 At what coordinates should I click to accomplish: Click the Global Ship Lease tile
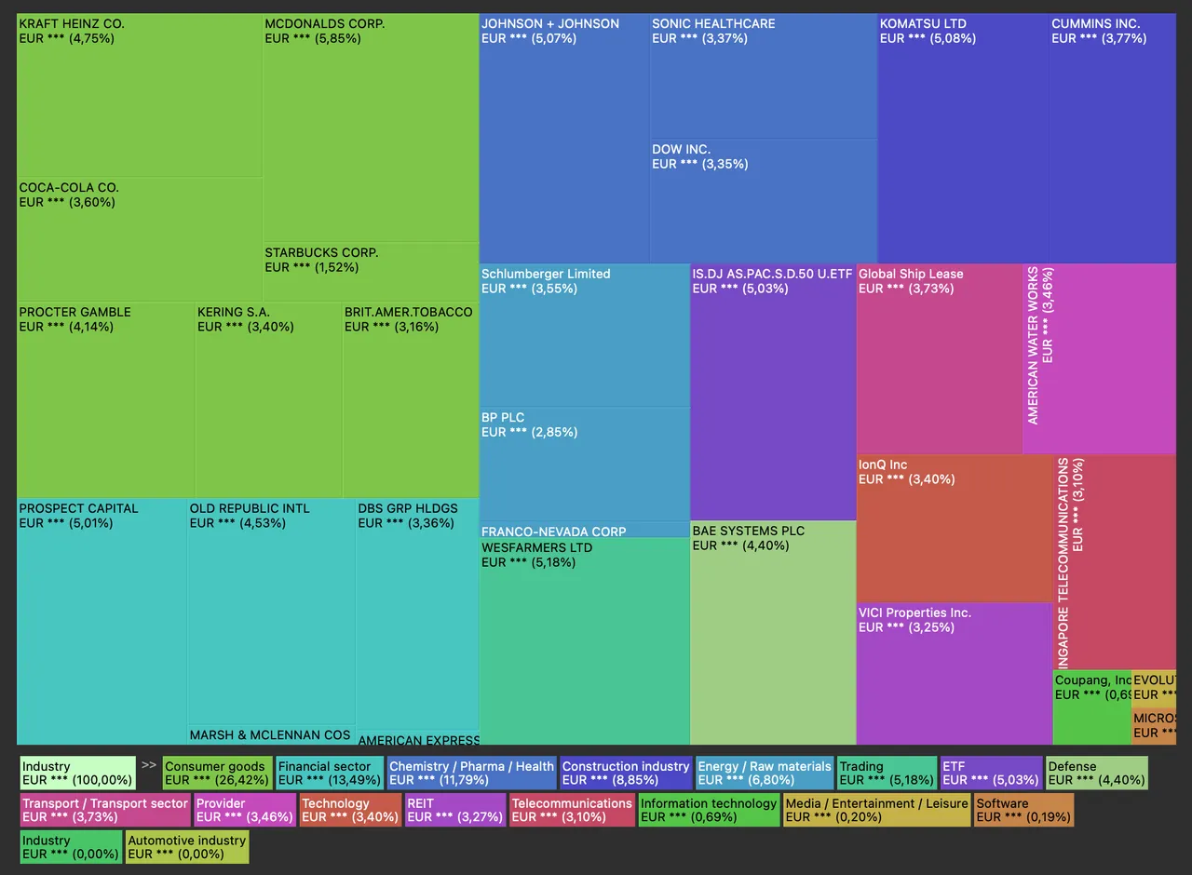(940, 358)
